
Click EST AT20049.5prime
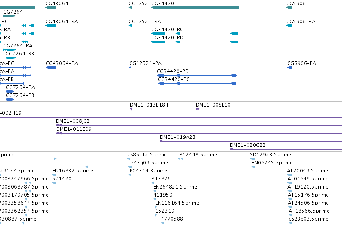(x=307, y=171)
